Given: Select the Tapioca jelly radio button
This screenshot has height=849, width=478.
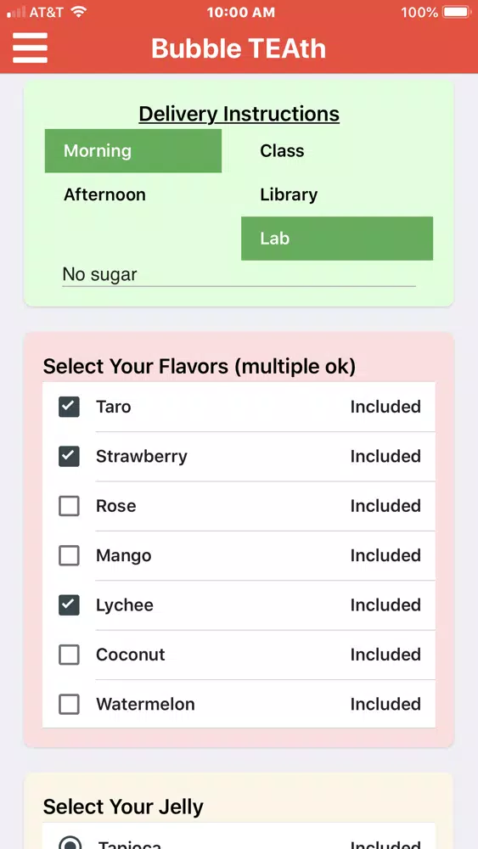Looking at the screenshot, I should 70,844.
